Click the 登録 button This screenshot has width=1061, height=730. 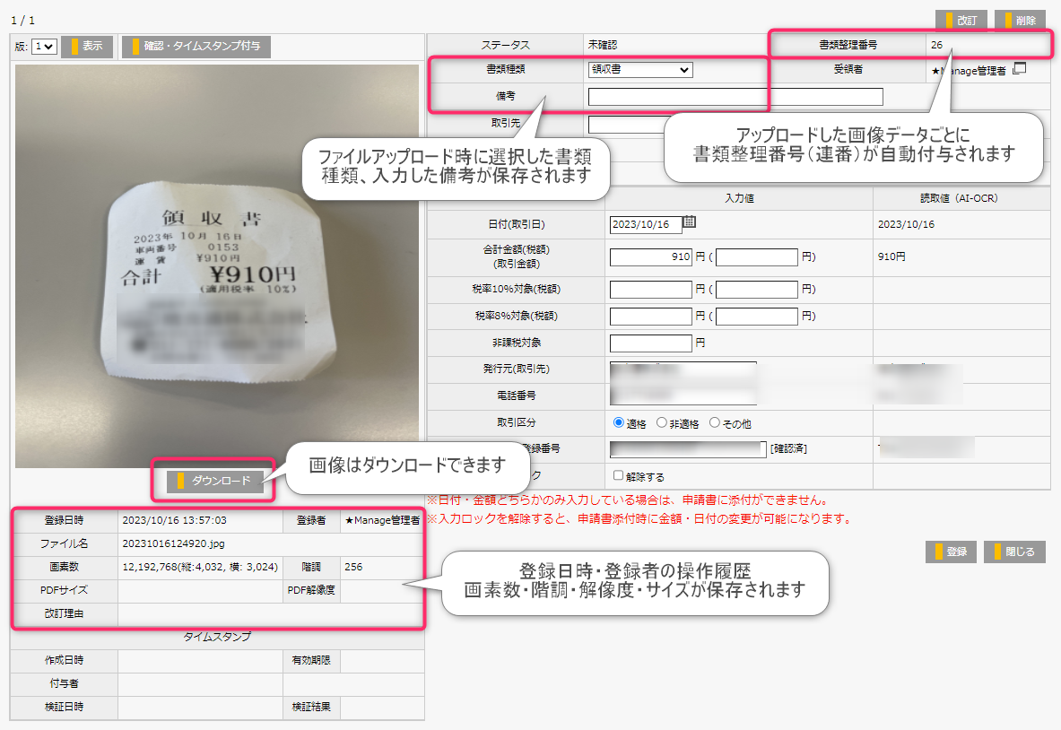951,552
